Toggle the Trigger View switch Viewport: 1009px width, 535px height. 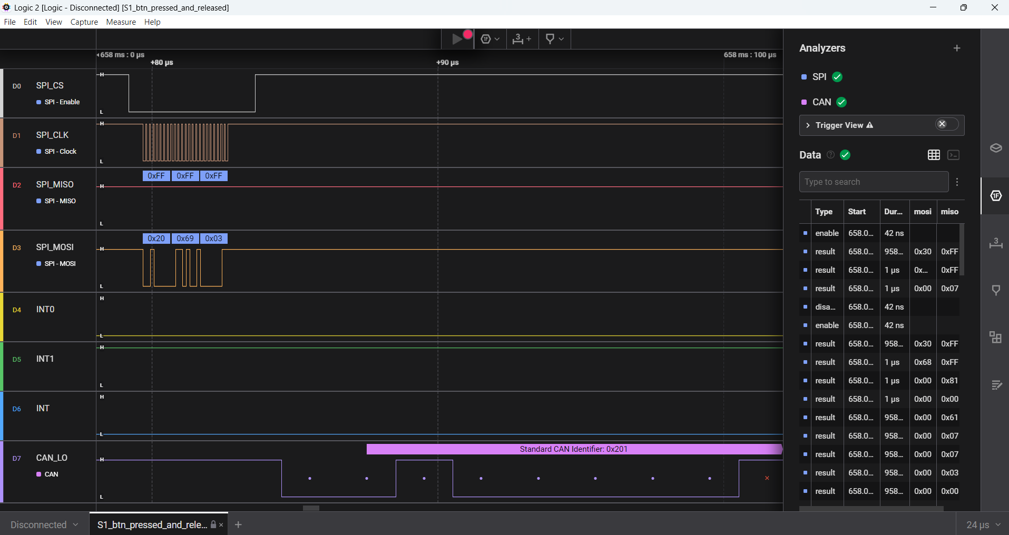(946, 125)
